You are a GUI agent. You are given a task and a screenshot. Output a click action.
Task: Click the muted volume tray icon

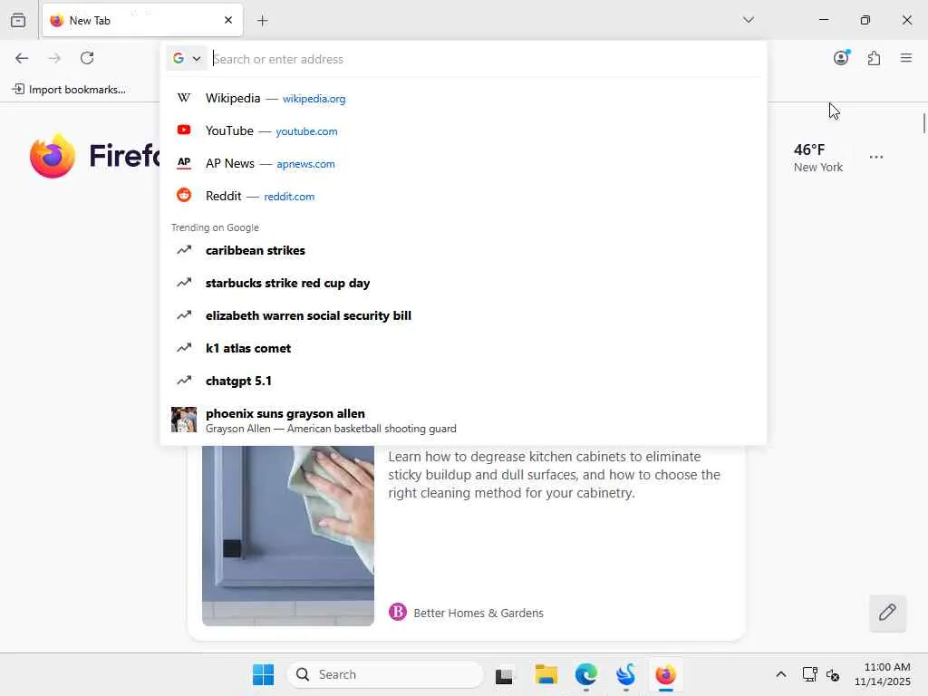point(833,674)
